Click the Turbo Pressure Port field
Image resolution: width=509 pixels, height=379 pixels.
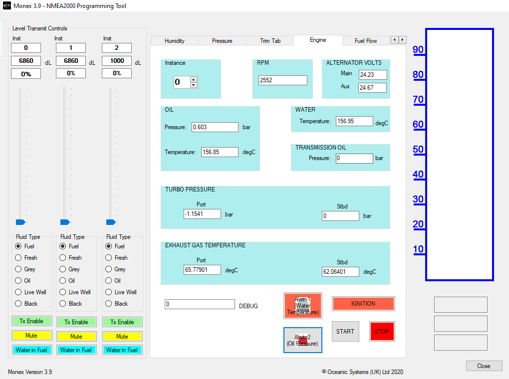[202, 214]
